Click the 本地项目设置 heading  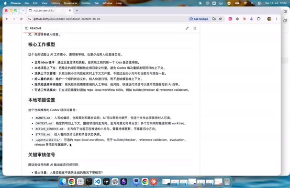pyautogui.click(x=41, y=100)
